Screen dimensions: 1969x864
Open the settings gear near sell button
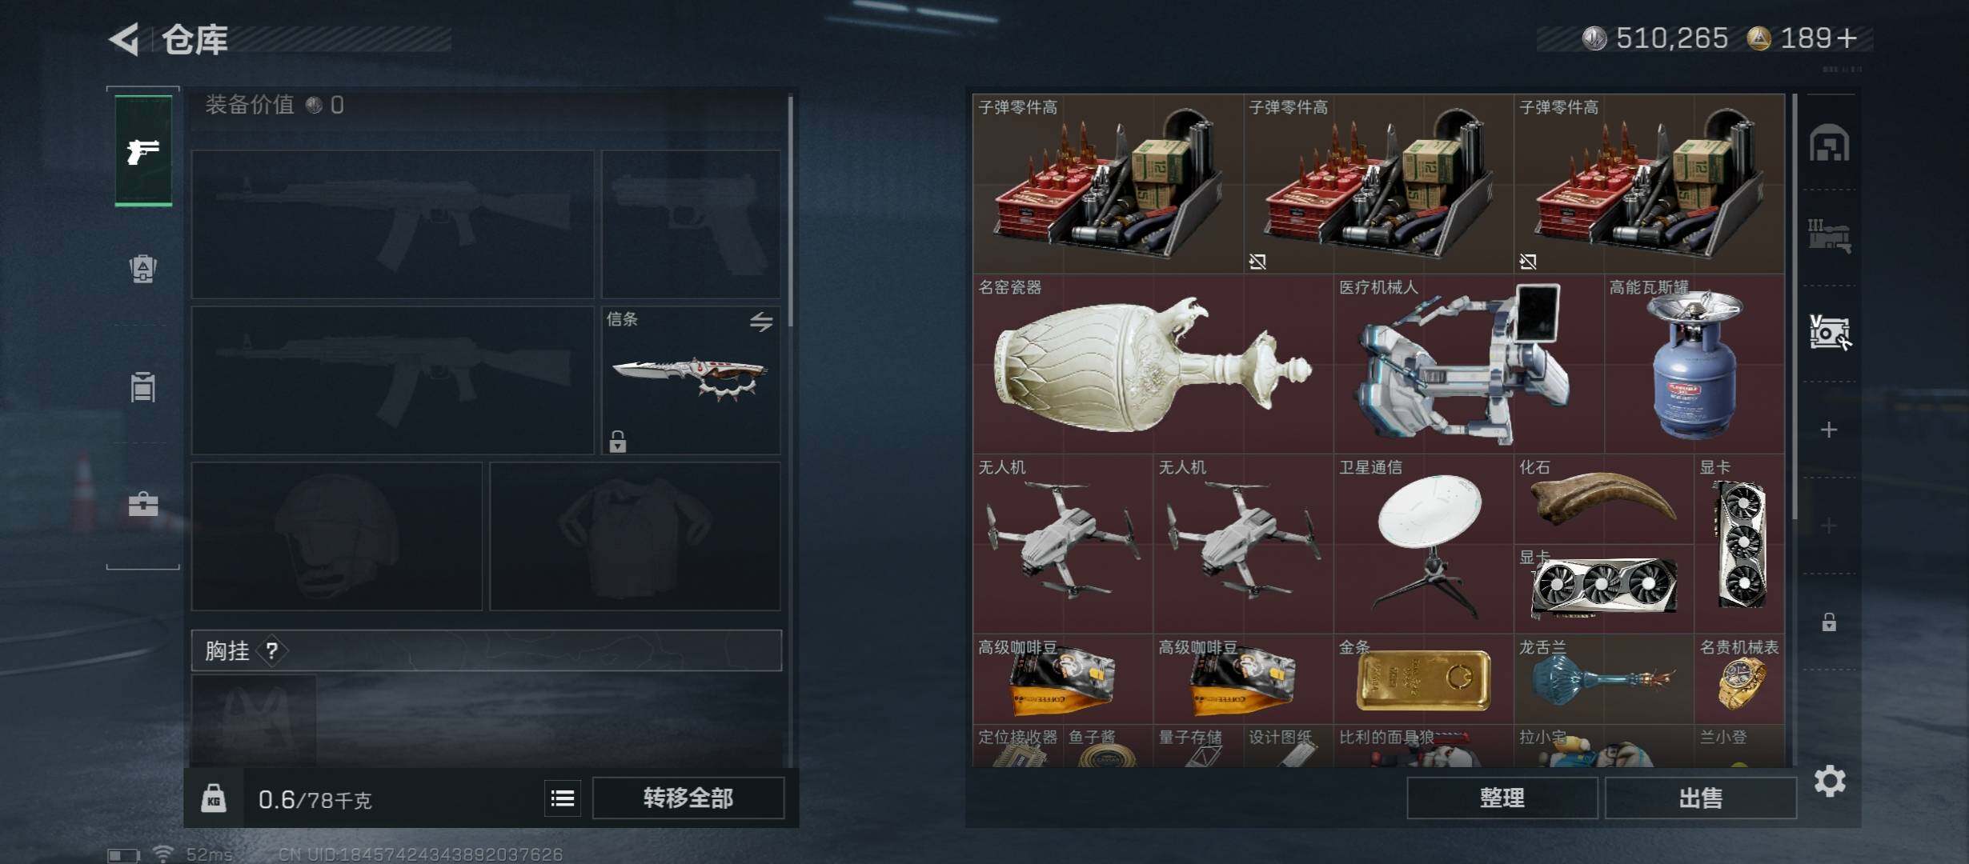pos(1830,781)
